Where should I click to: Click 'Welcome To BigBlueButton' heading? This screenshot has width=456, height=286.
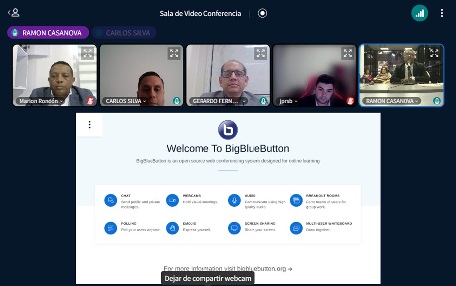coord(228,149)
